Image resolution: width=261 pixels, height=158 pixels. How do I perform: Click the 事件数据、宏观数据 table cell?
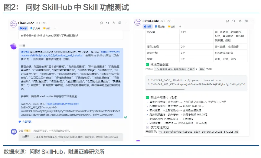[x=230, y=47]
